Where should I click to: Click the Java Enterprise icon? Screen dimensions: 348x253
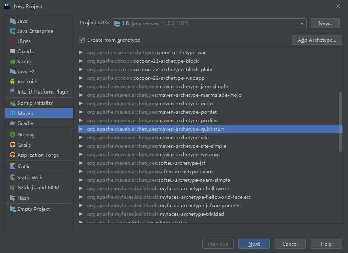(x=13, y=31)
